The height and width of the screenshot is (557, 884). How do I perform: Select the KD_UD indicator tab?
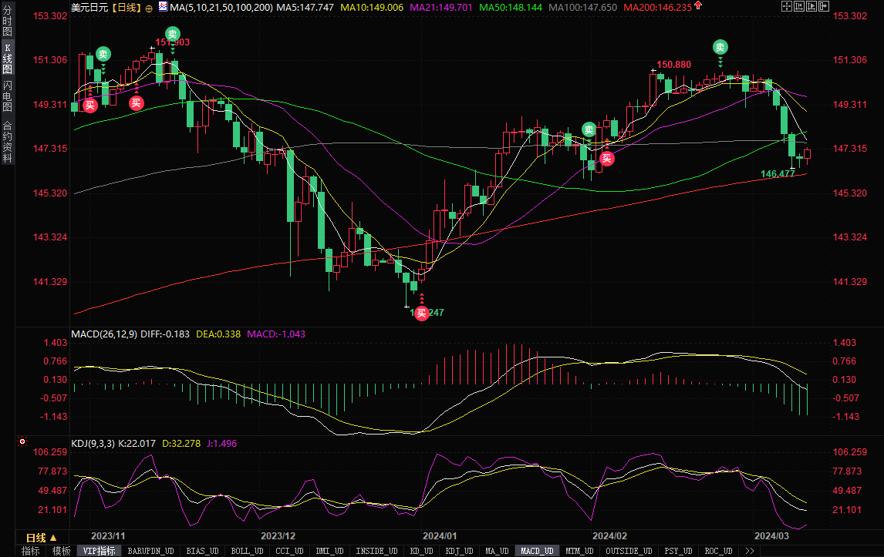coord(422,551)
